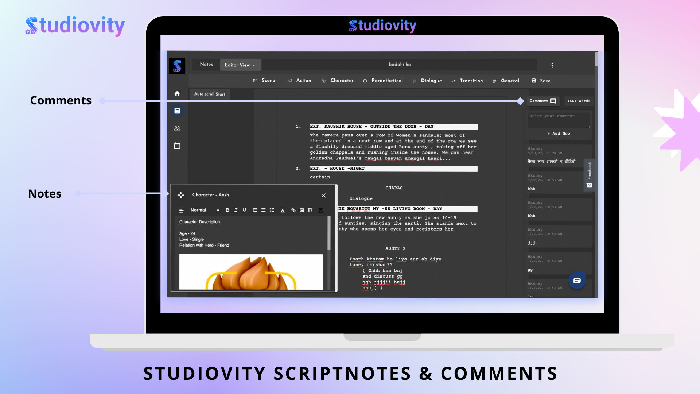Click the Write your comment field
700x394 pixels.
(x=559, y=120)
